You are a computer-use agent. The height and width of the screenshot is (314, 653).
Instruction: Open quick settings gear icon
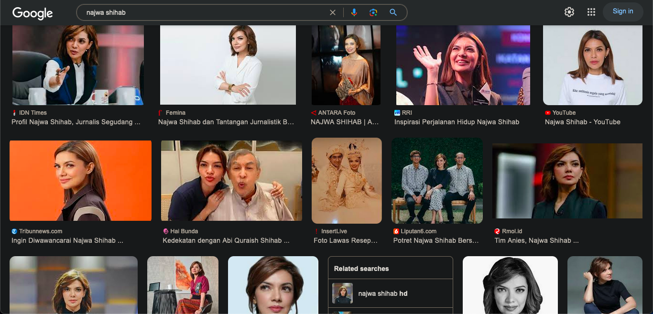[x=569, y=12]
